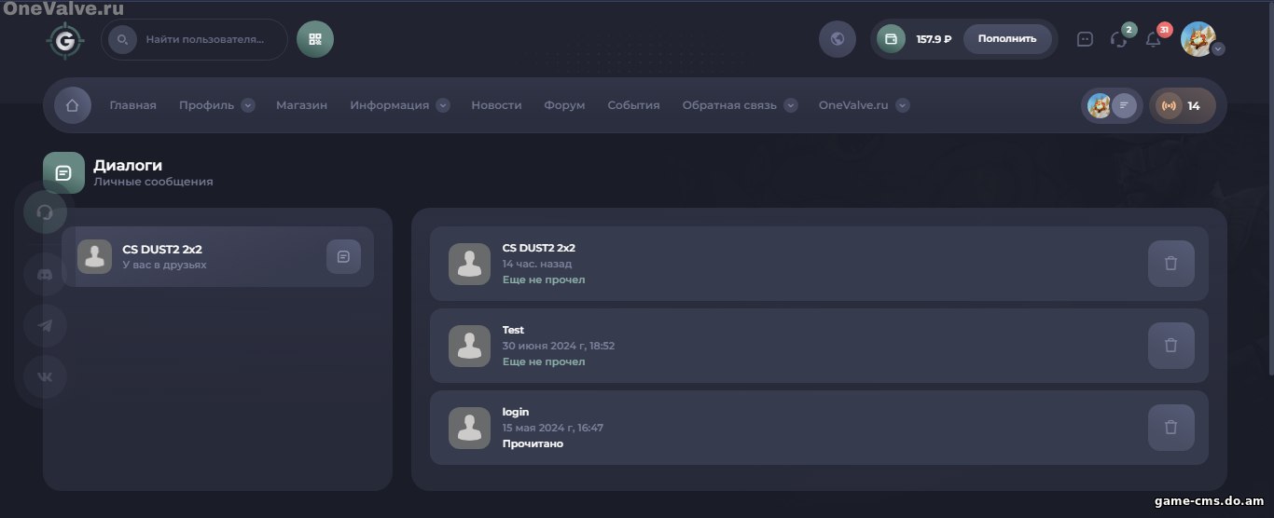
Task: Open Discord link in side panel
Action: pos(45,275)
